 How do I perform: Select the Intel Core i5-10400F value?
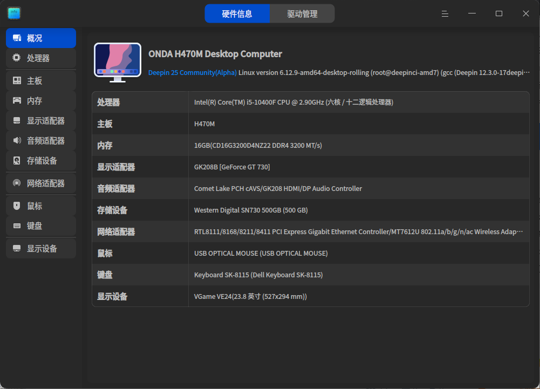coord(293,103)
